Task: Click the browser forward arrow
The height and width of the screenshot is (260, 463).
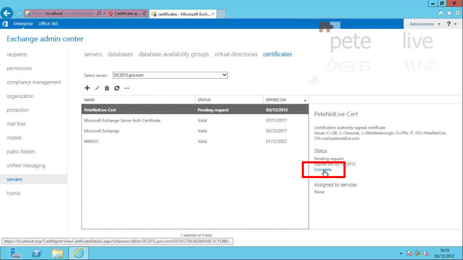Action: pyautogui.click(x=18, y=13)
